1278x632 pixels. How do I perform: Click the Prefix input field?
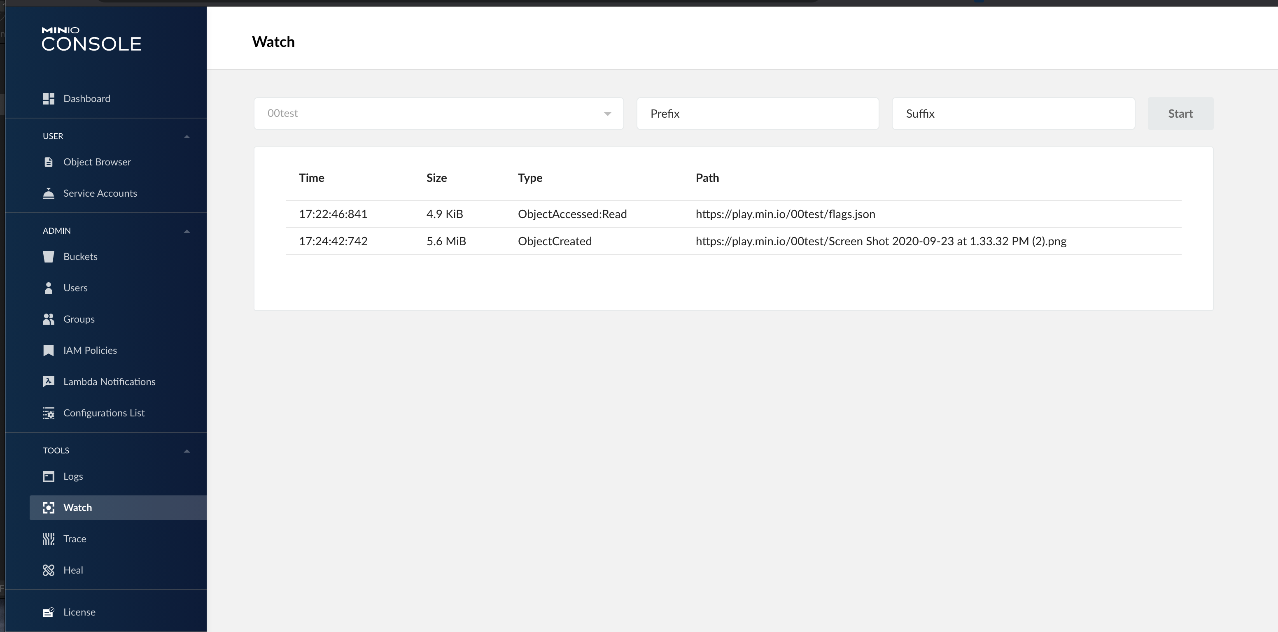point(758,114)
